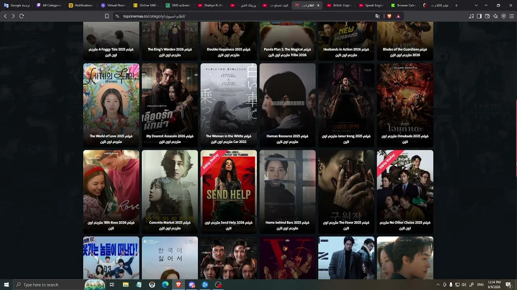
Task: Open the volume control in system tray
Action: (464, 285)
